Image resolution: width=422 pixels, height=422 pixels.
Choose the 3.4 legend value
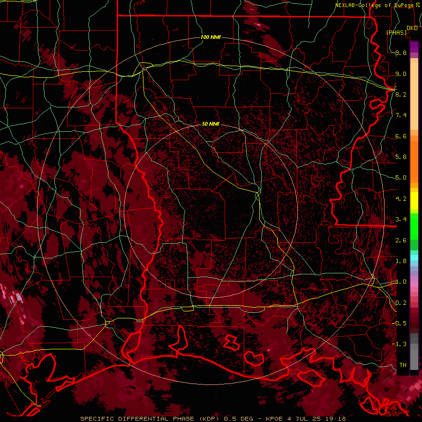click(x=401, y=219)
